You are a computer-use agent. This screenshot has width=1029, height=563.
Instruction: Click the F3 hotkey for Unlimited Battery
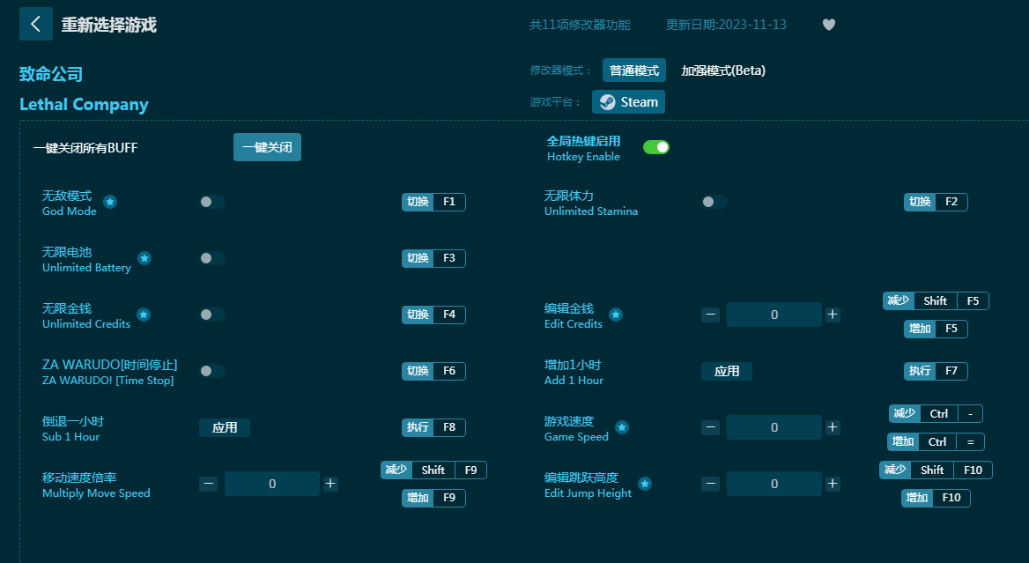pos(433,258)
